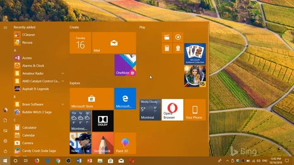Viewport: 294px width, 165px height.
Task: Open the small webcam Camera tile
Action: coord(178,49)
